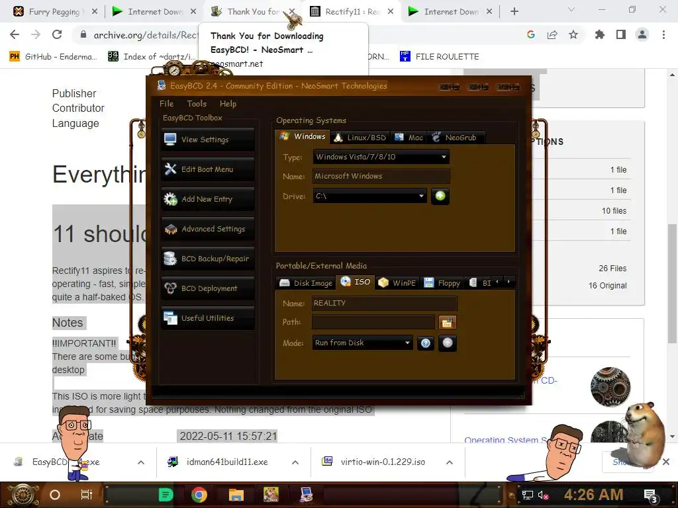Viewport: 678px width, 508px height.
Task: Unmute the system volume tray icon
Action: 543,495
